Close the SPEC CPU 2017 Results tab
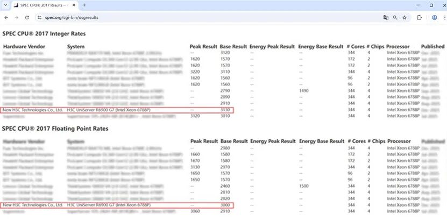The image size is (447, 221). point(74,5)
